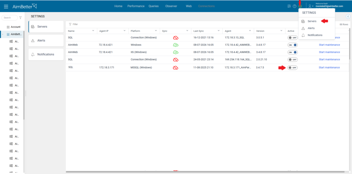The height and width of the screenshot is (174, 352).
Task: Click Servers database icon in left panel
Action: [33, 27]
